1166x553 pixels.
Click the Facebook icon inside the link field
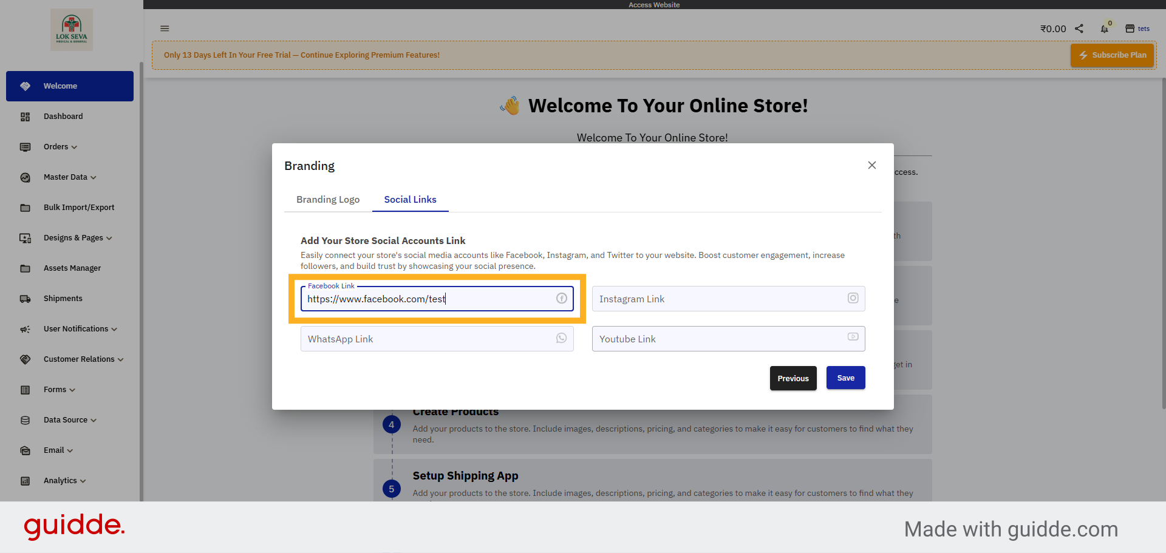click(561, 298)
